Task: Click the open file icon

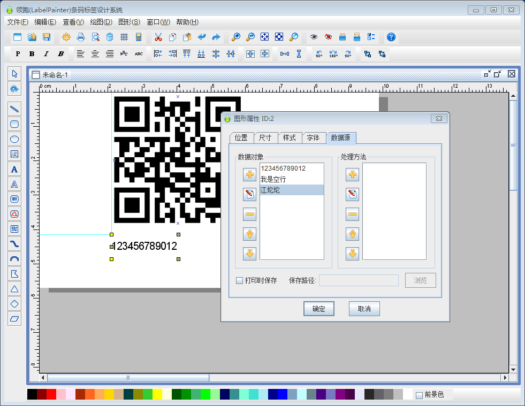Action: (32, 37)
